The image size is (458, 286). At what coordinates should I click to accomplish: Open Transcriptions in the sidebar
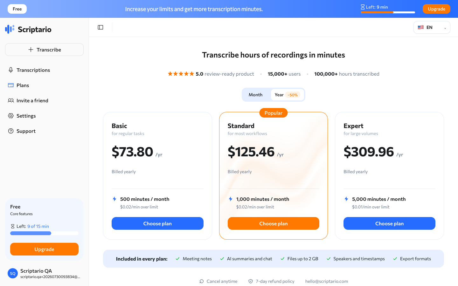coord(44,70)
